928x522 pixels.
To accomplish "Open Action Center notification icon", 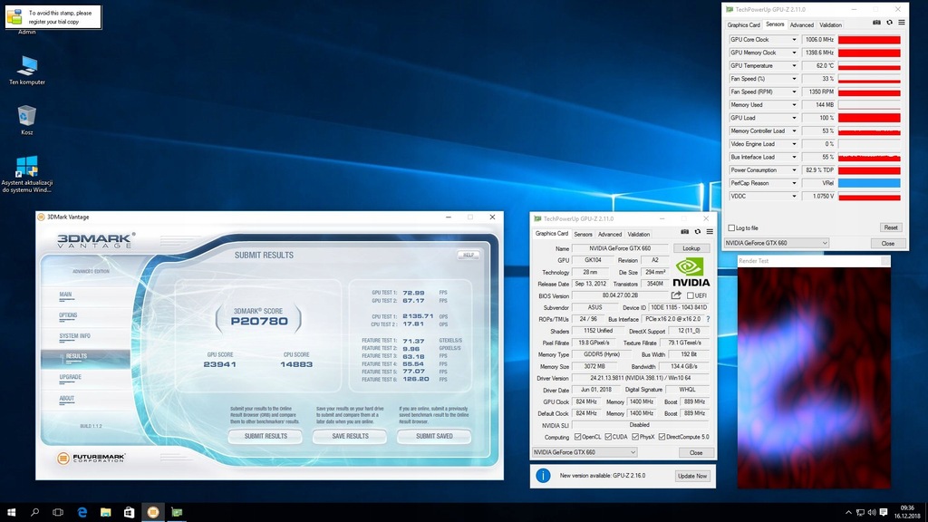I will tap(884, 513).
